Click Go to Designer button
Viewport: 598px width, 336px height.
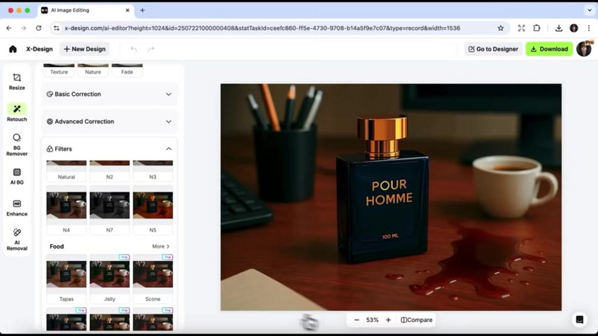click(493, 49)
